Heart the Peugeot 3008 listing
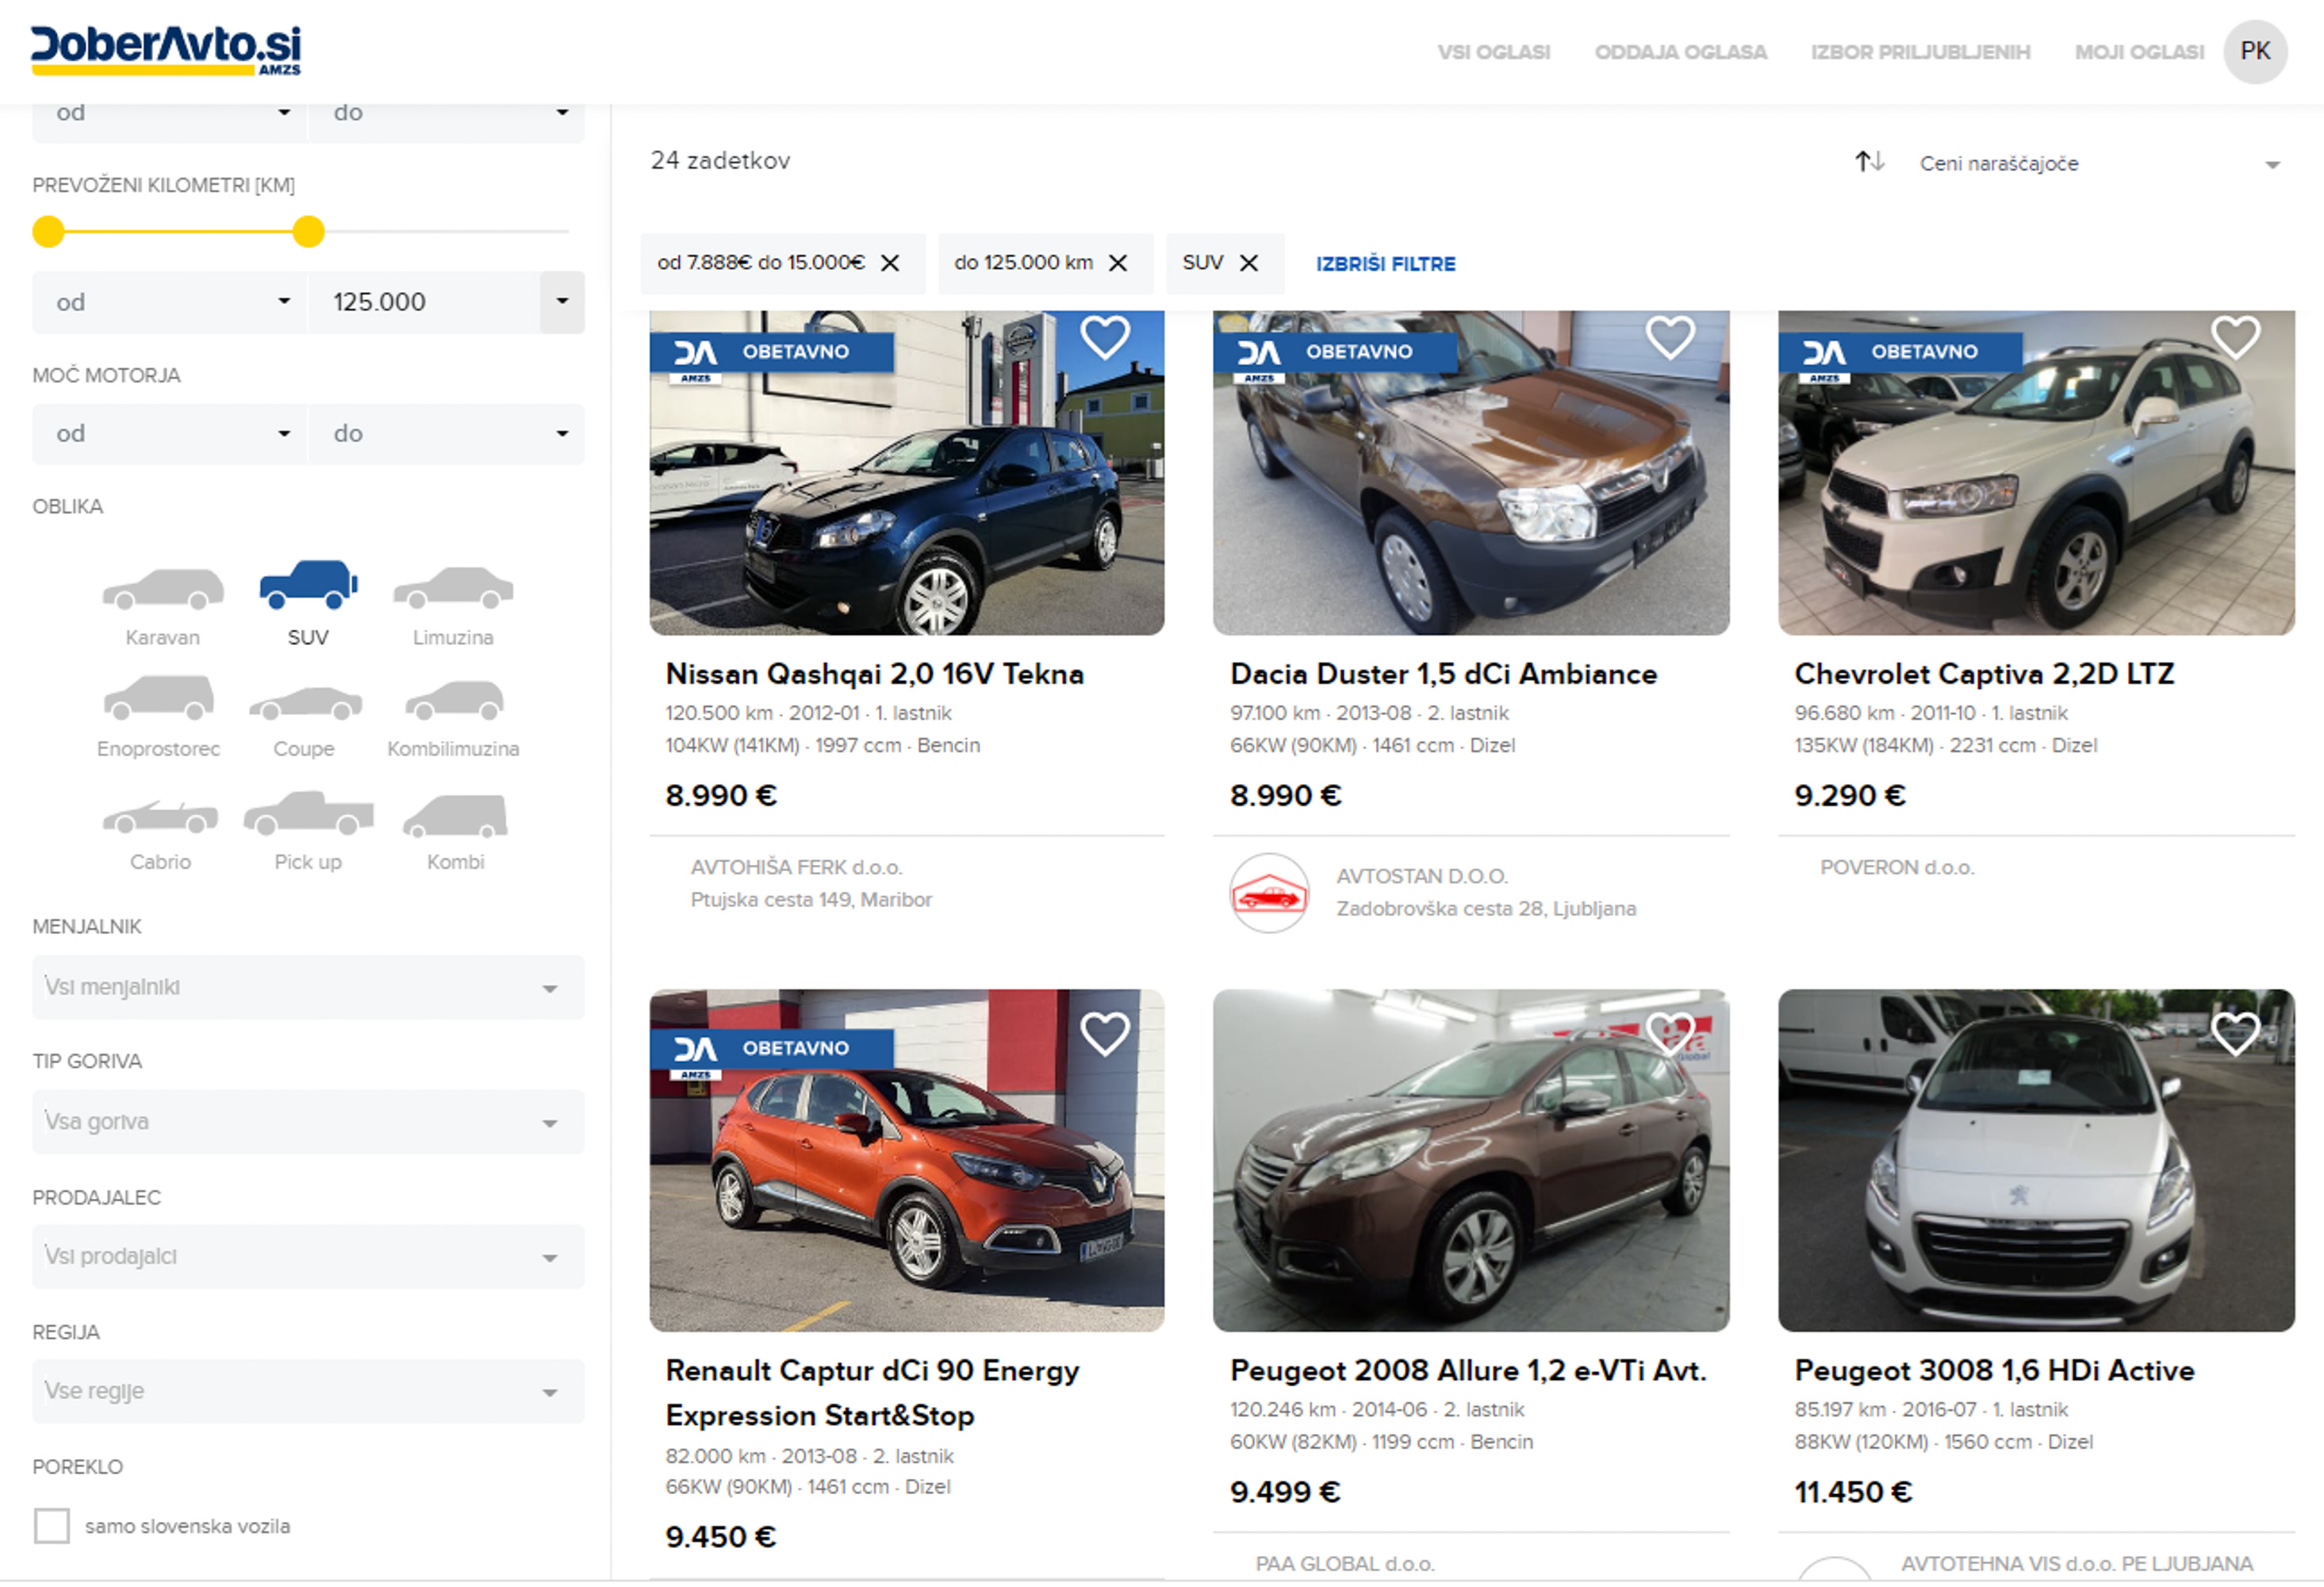 click(2234, 1034)
